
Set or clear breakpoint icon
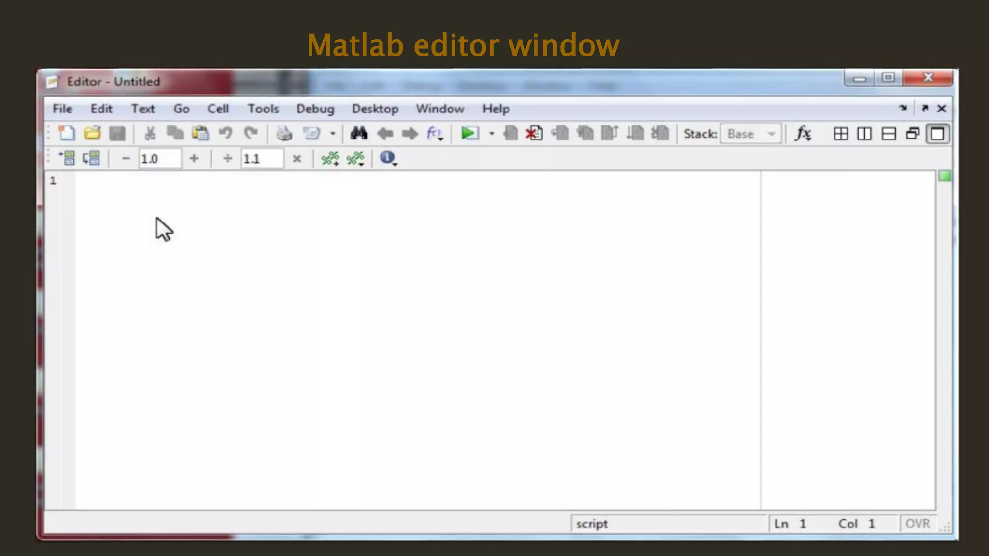pos(510,133)
